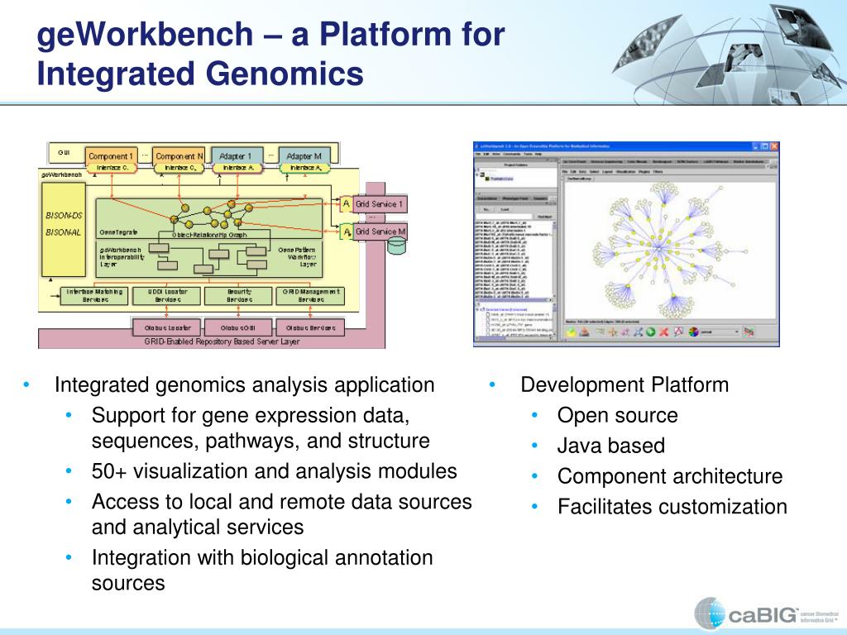This screenshot has height=635, width=847.
Task: Click the Component N box in the diagram
Action: [x=179, y=156]
